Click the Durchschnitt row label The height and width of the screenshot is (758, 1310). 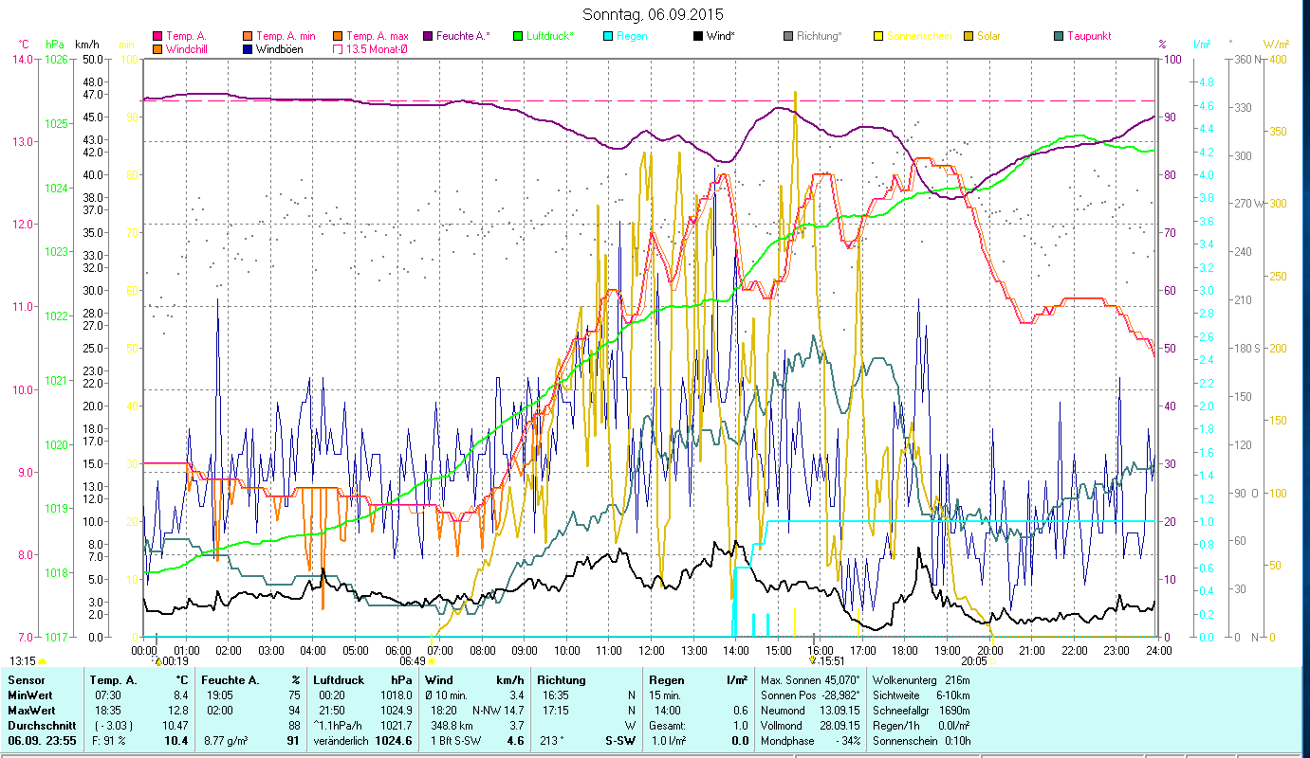[40, 726]
